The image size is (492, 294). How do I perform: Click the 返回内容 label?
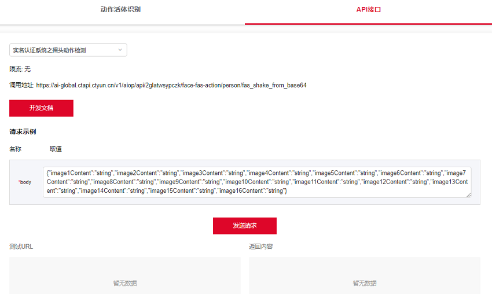pos(260,247)
